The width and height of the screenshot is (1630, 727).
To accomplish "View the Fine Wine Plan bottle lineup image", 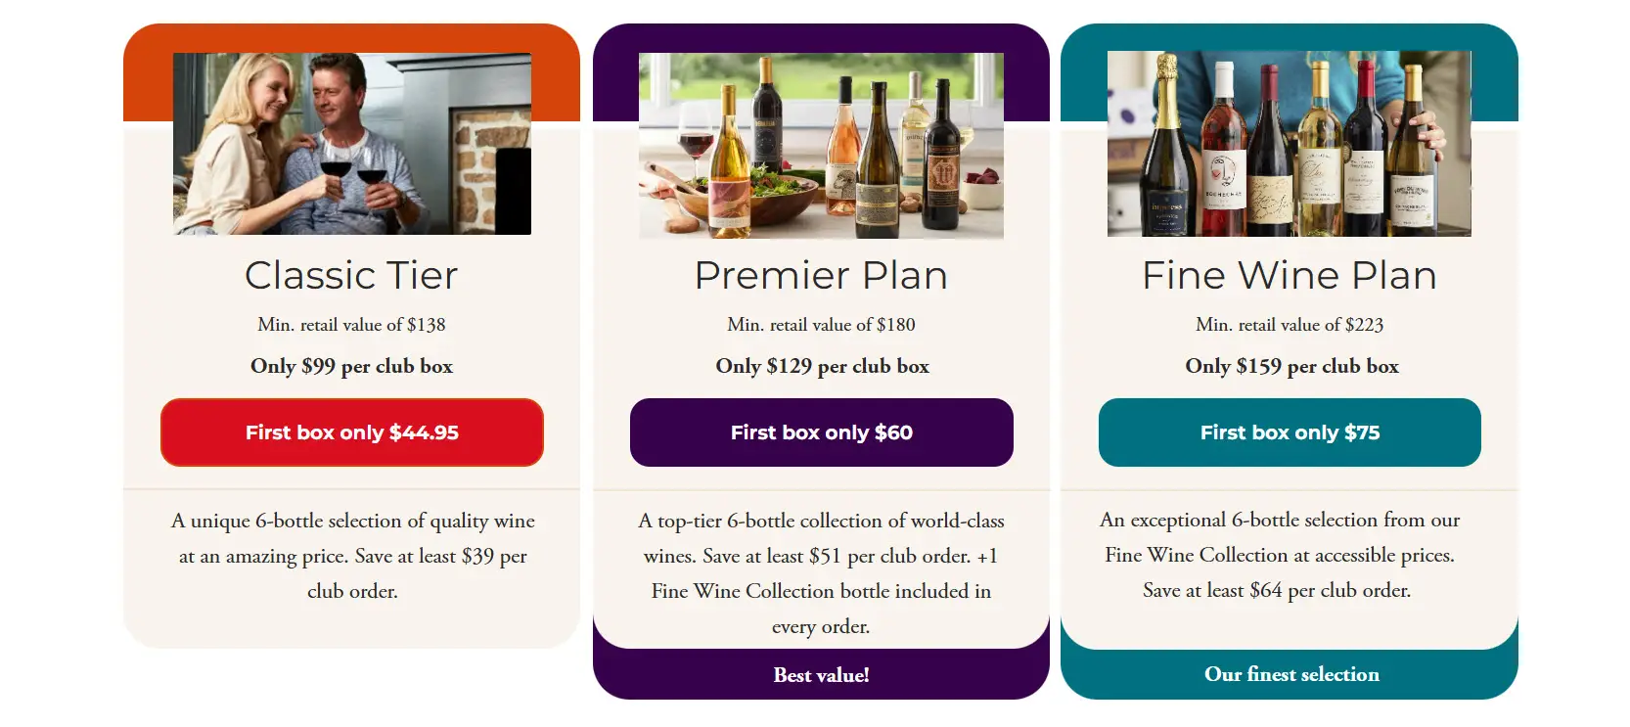I will tap(1289, 144).
